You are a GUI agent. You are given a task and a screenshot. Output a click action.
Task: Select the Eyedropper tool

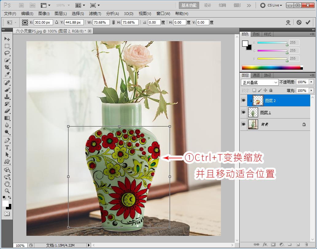tap(7, 74)
